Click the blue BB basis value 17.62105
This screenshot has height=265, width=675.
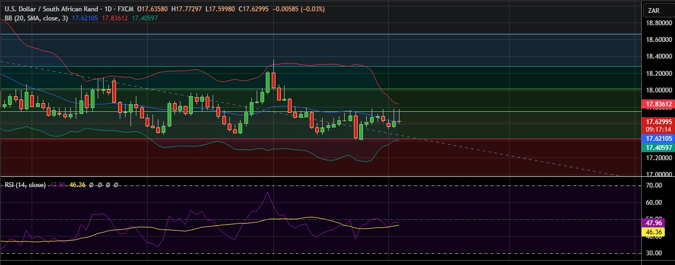(x=85, y=18)
